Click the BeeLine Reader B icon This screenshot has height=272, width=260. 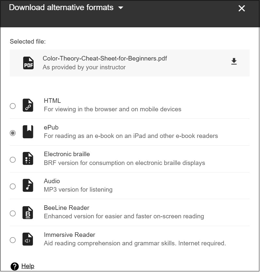click(28, 213)
